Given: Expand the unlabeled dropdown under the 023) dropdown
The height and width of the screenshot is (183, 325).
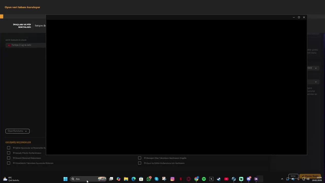Looking at the screenshot, I should click(x=313, y=82).
